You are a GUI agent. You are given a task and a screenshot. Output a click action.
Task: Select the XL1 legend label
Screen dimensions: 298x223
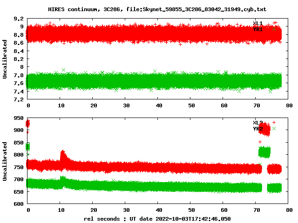(x=257, y=23)
